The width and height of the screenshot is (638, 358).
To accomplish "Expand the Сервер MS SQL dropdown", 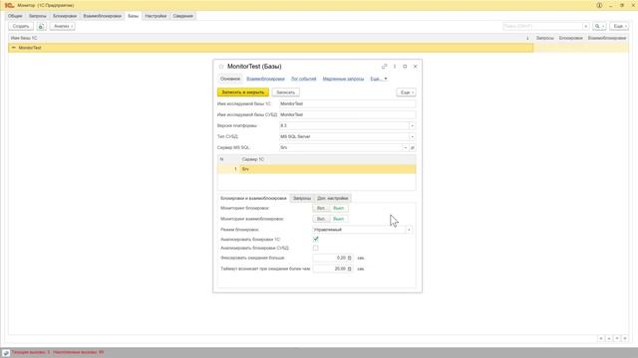I will click(x=406, y=148).
